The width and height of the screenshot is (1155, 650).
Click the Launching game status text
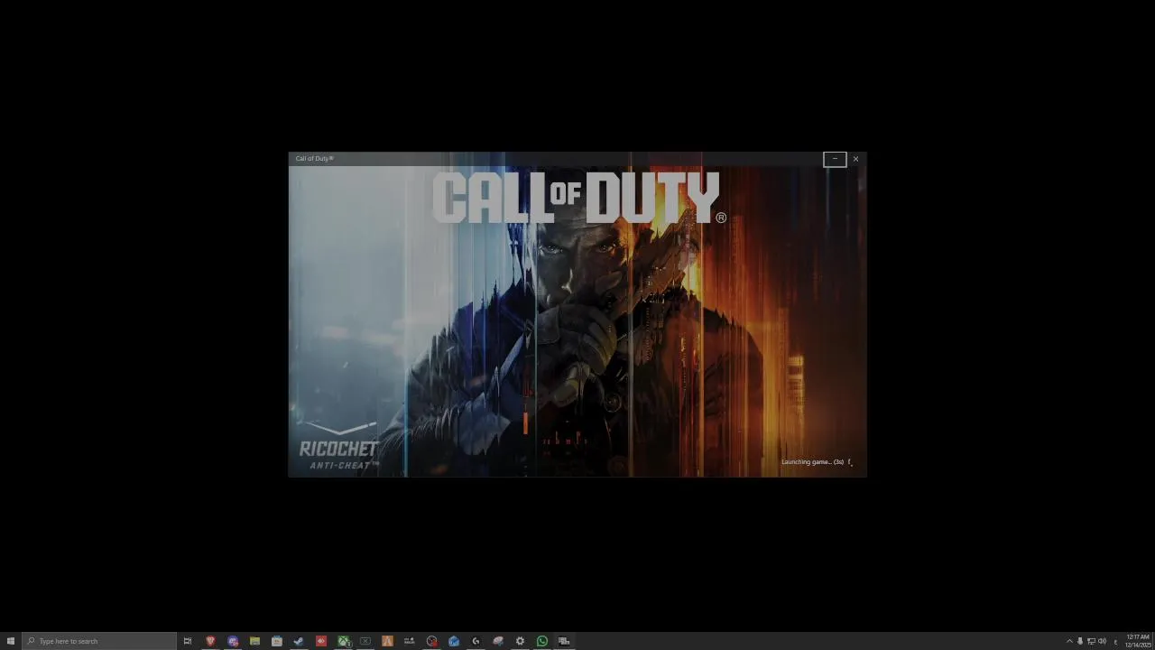(x=812, y=462)
